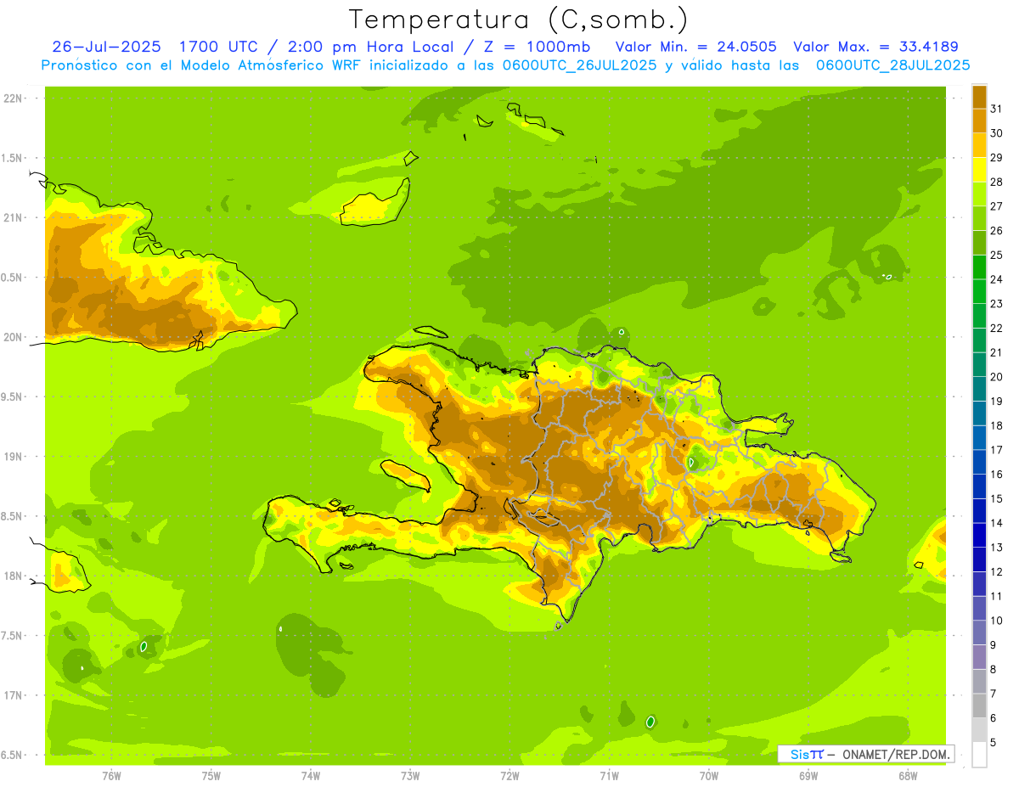The image size is (1019, 787).
Task: Click the 'SisTT' logo text in credit box
Action: click(x=806, y=754)
